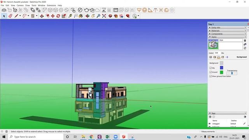Viewport: 249px width, 140px height.
Task: Select the Rotate tool
Action: tap(58, 16)
